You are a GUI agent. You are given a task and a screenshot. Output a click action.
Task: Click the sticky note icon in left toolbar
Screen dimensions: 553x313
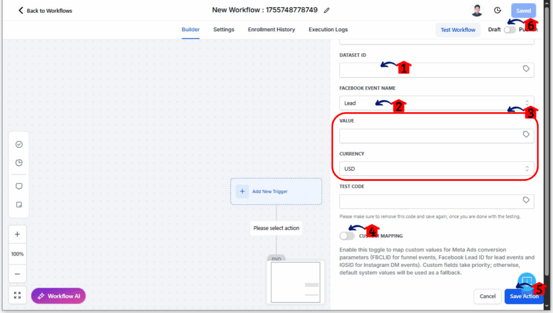click(19, 205)
